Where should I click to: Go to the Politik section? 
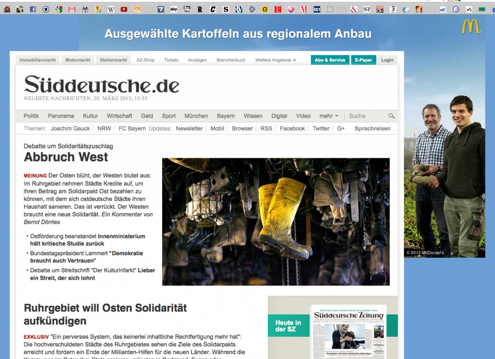(31, 116)
